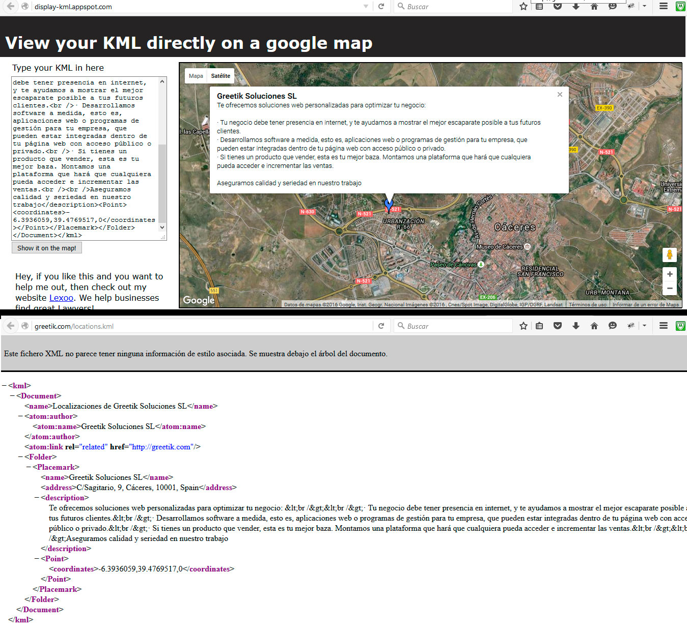Viewport: 687px width, 630px height.
Task: Click the Show it on the map! button
Action: point(46,248)
